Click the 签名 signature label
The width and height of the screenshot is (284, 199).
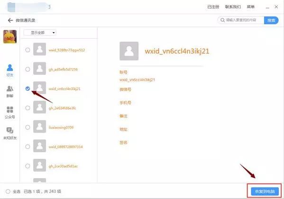pyautogui.click(x=123, y=142)
